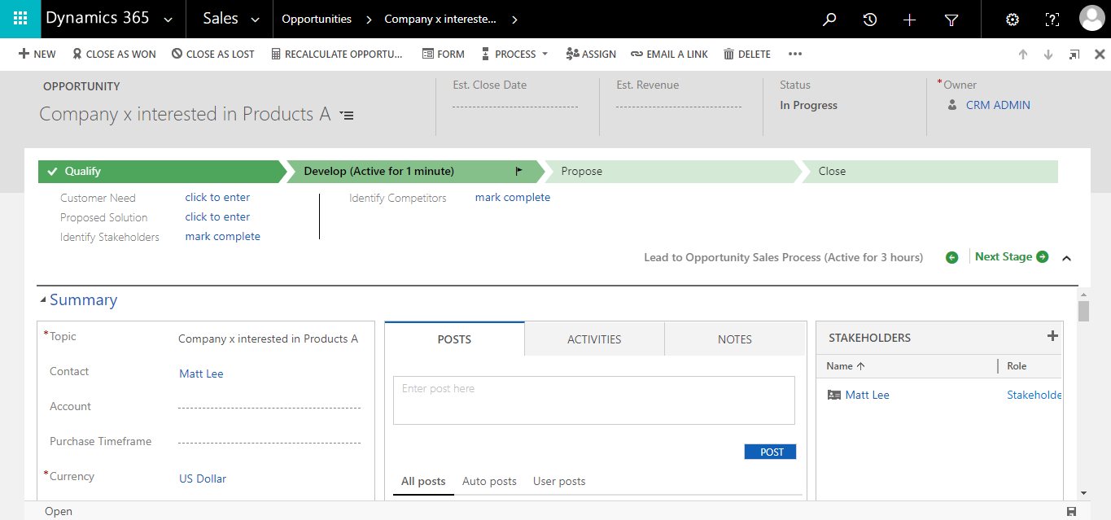Click the Form command
This screenshot has width=1111, height=520.
pos(444,55)
